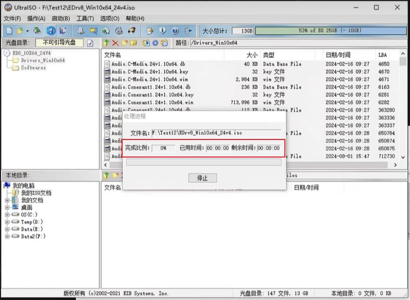410x300 pixels.
Task: Open the 启动(B) menu
Action: (x=61, y=19)
